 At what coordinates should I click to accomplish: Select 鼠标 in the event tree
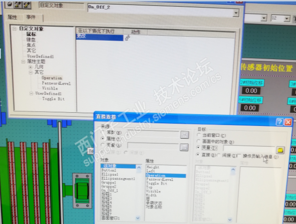pos(31,34)
